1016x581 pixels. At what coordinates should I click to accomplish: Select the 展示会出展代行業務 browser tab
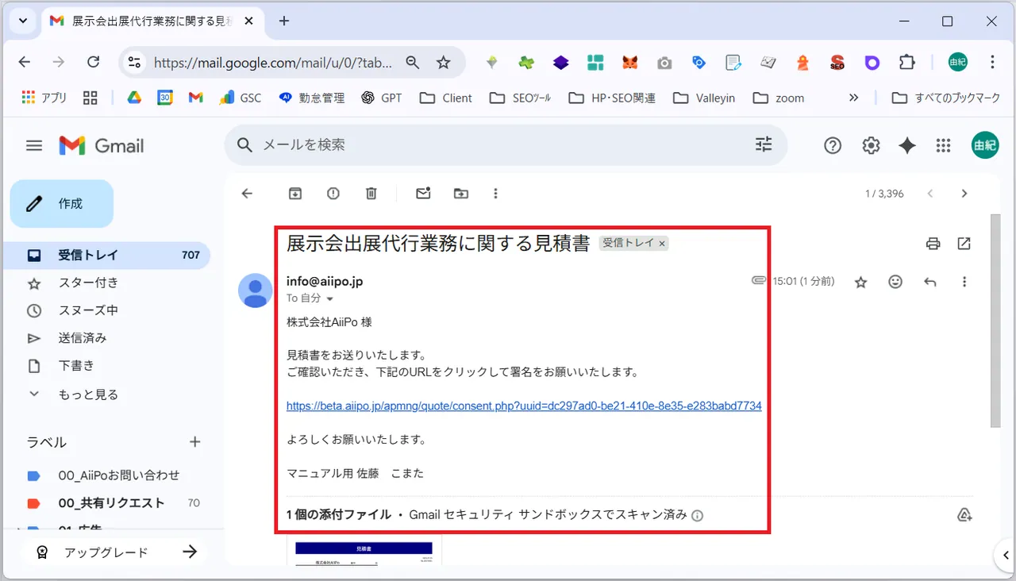pyautogui.click(x=151, y=21)
